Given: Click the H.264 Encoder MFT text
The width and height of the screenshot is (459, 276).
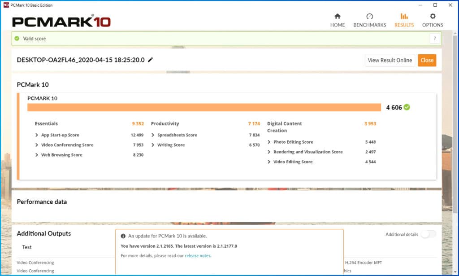Looking at the screenshot, I should coord(364,263).
